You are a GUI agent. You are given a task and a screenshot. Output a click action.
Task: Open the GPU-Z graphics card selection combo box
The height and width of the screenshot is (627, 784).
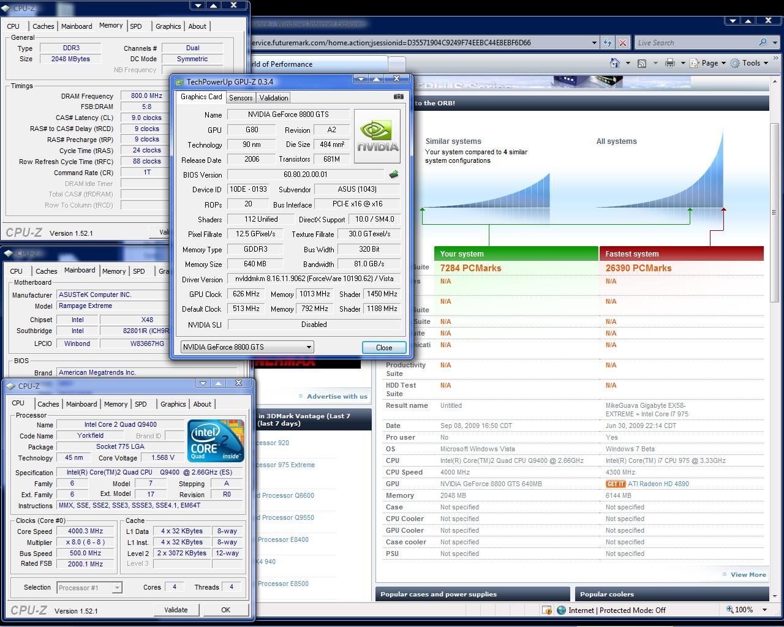click(247, 347)
